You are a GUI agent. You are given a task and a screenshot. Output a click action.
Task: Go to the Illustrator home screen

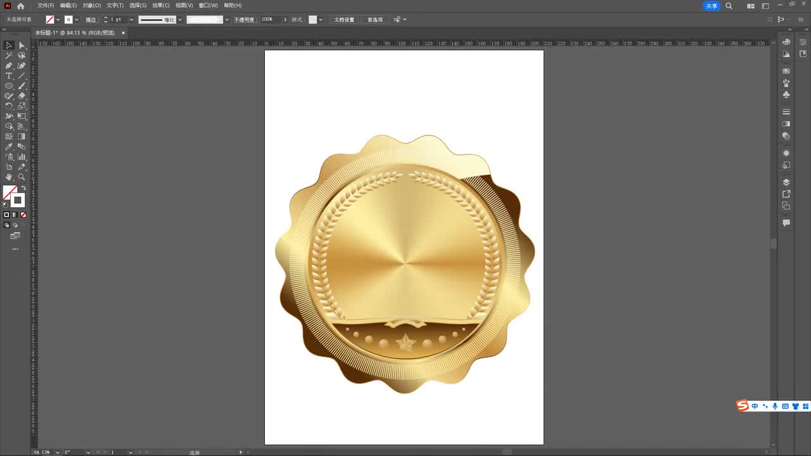pyautogui.click(x=20, y=6)
